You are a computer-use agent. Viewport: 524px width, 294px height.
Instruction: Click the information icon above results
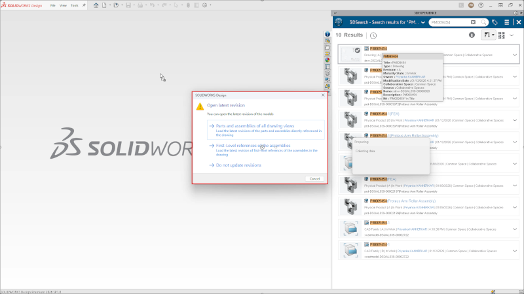[472, 35]
